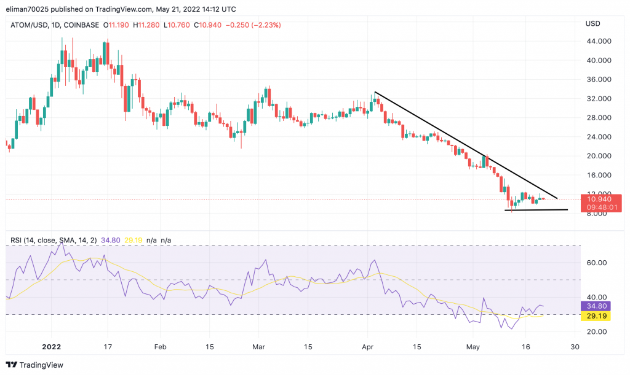Click the 44.000 price axis label
Screen dimensions: 630x375
tap(599, 41)
